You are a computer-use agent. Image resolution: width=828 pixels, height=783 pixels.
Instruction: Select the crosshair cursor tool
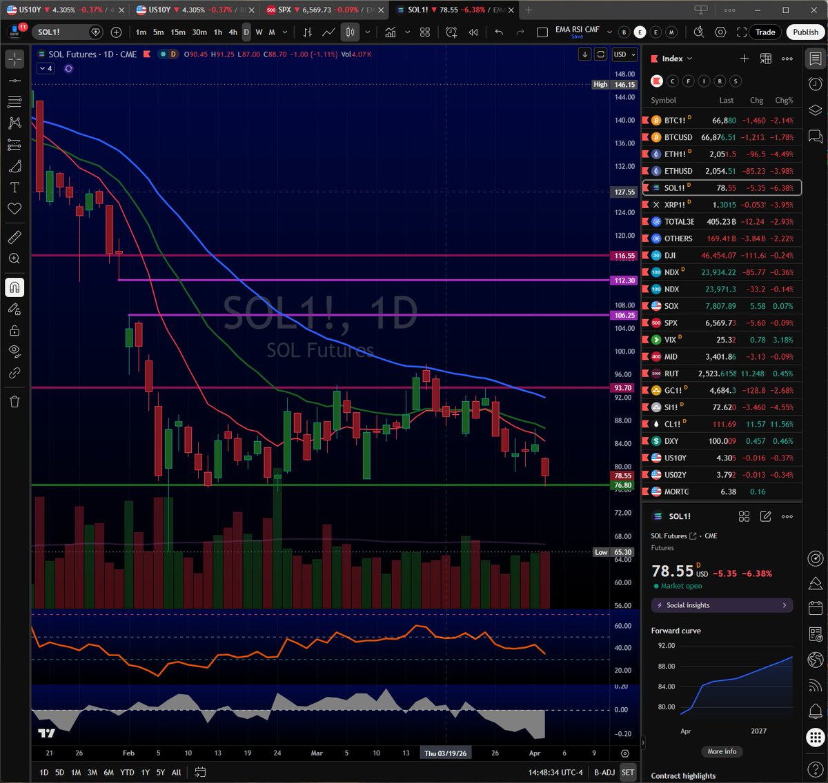(x=14, y=59)
